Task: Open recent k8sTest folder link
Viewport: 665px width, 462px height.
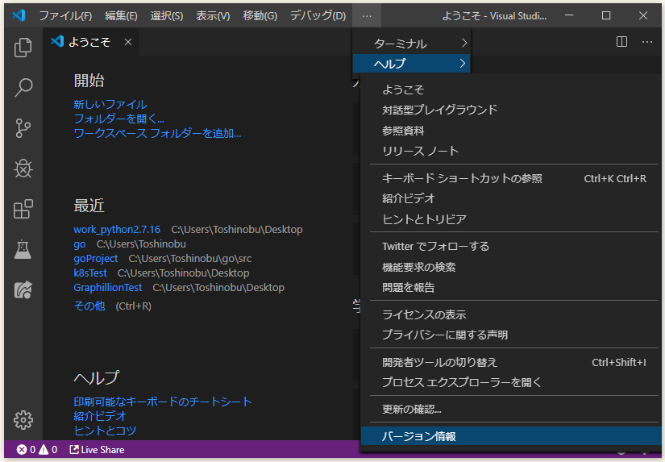Action: [x=90, y=273]
